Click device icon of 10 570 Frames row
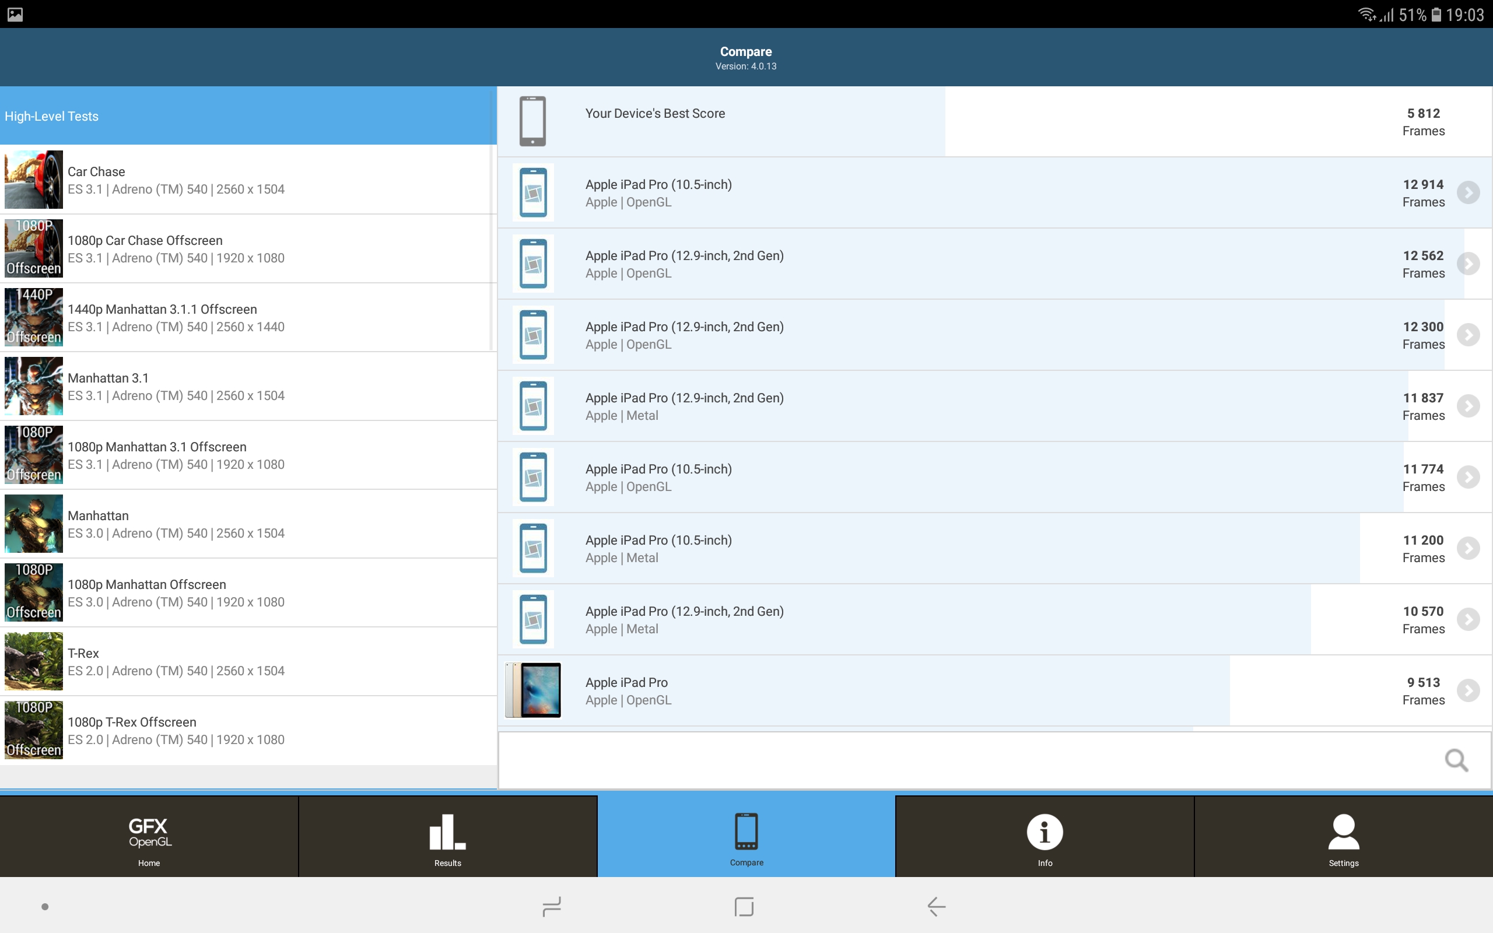Image resolution: width=1493 pixels, height=933 pixels. point(533,619)
